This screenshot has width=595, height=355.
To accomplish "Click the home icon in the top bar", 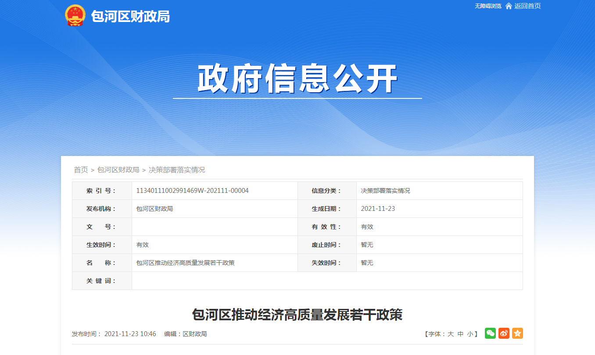I will tap(508, 6).
